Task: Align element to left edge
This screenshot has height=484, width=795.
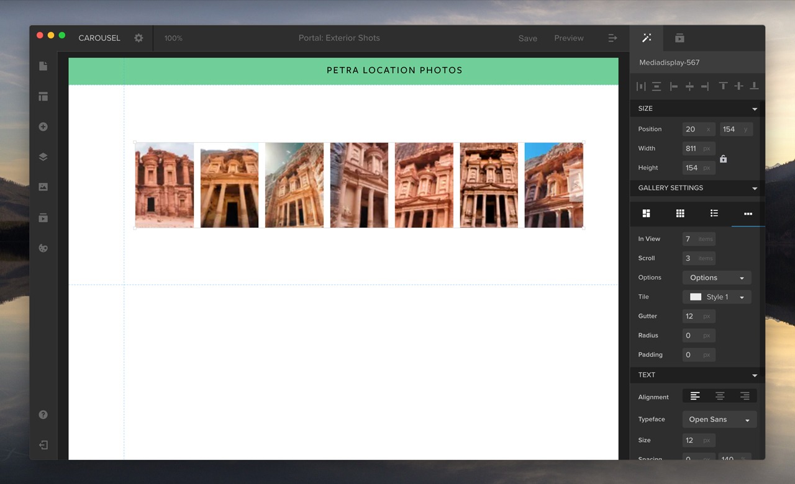Action: tap(674, 86)
